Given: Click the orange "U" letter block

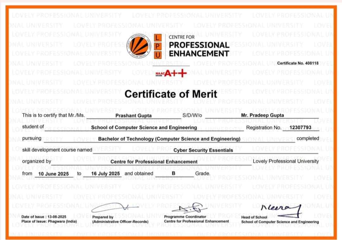Looking at the screenshot, I should (x=158, y=55).
